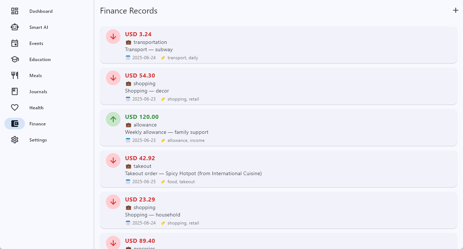Open Smart AI robot icon

click(x=15, y=27)
